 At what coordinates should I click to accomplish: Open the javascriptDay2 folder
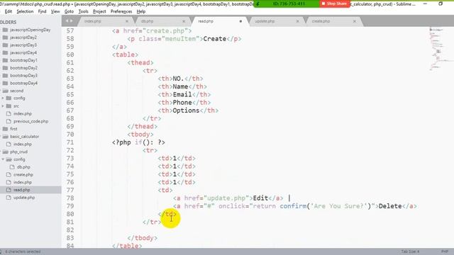(23, 38)
